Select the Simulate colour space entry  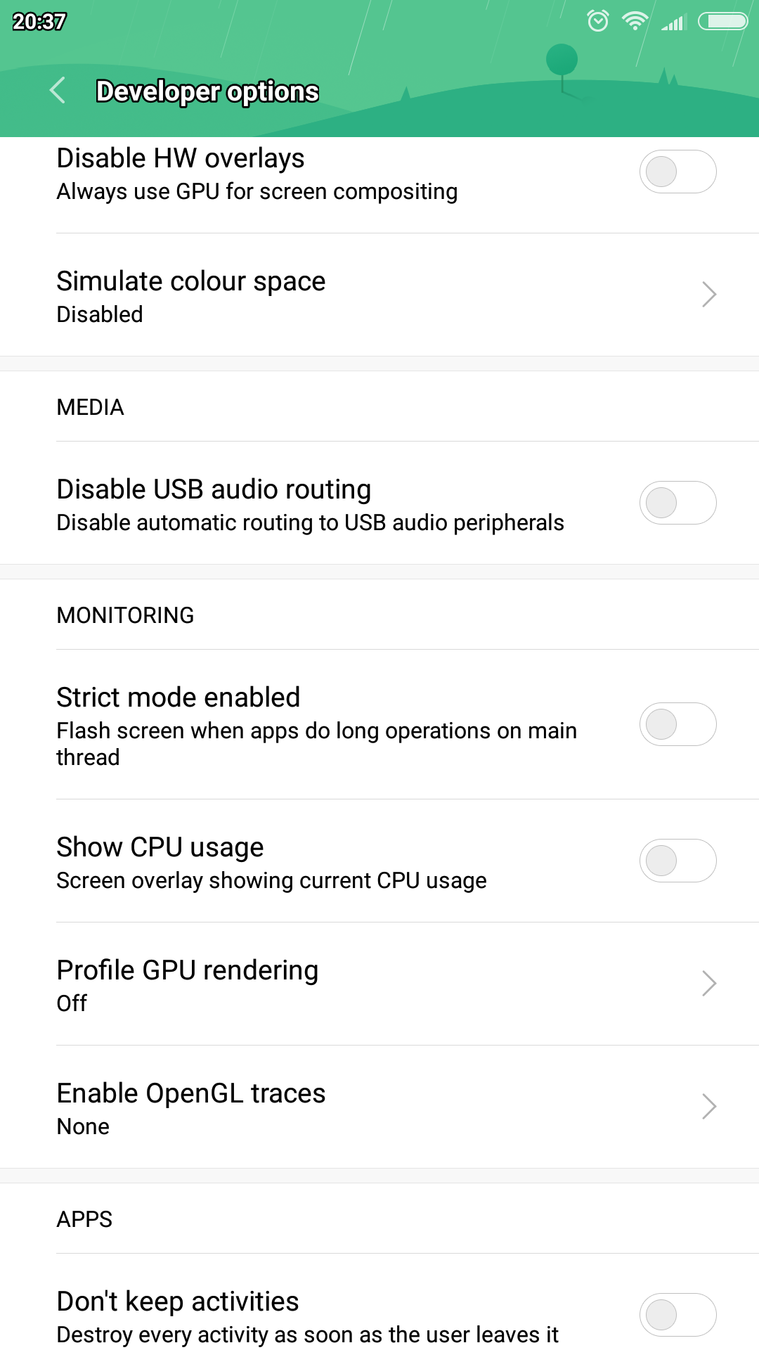[x=191, y=295]
